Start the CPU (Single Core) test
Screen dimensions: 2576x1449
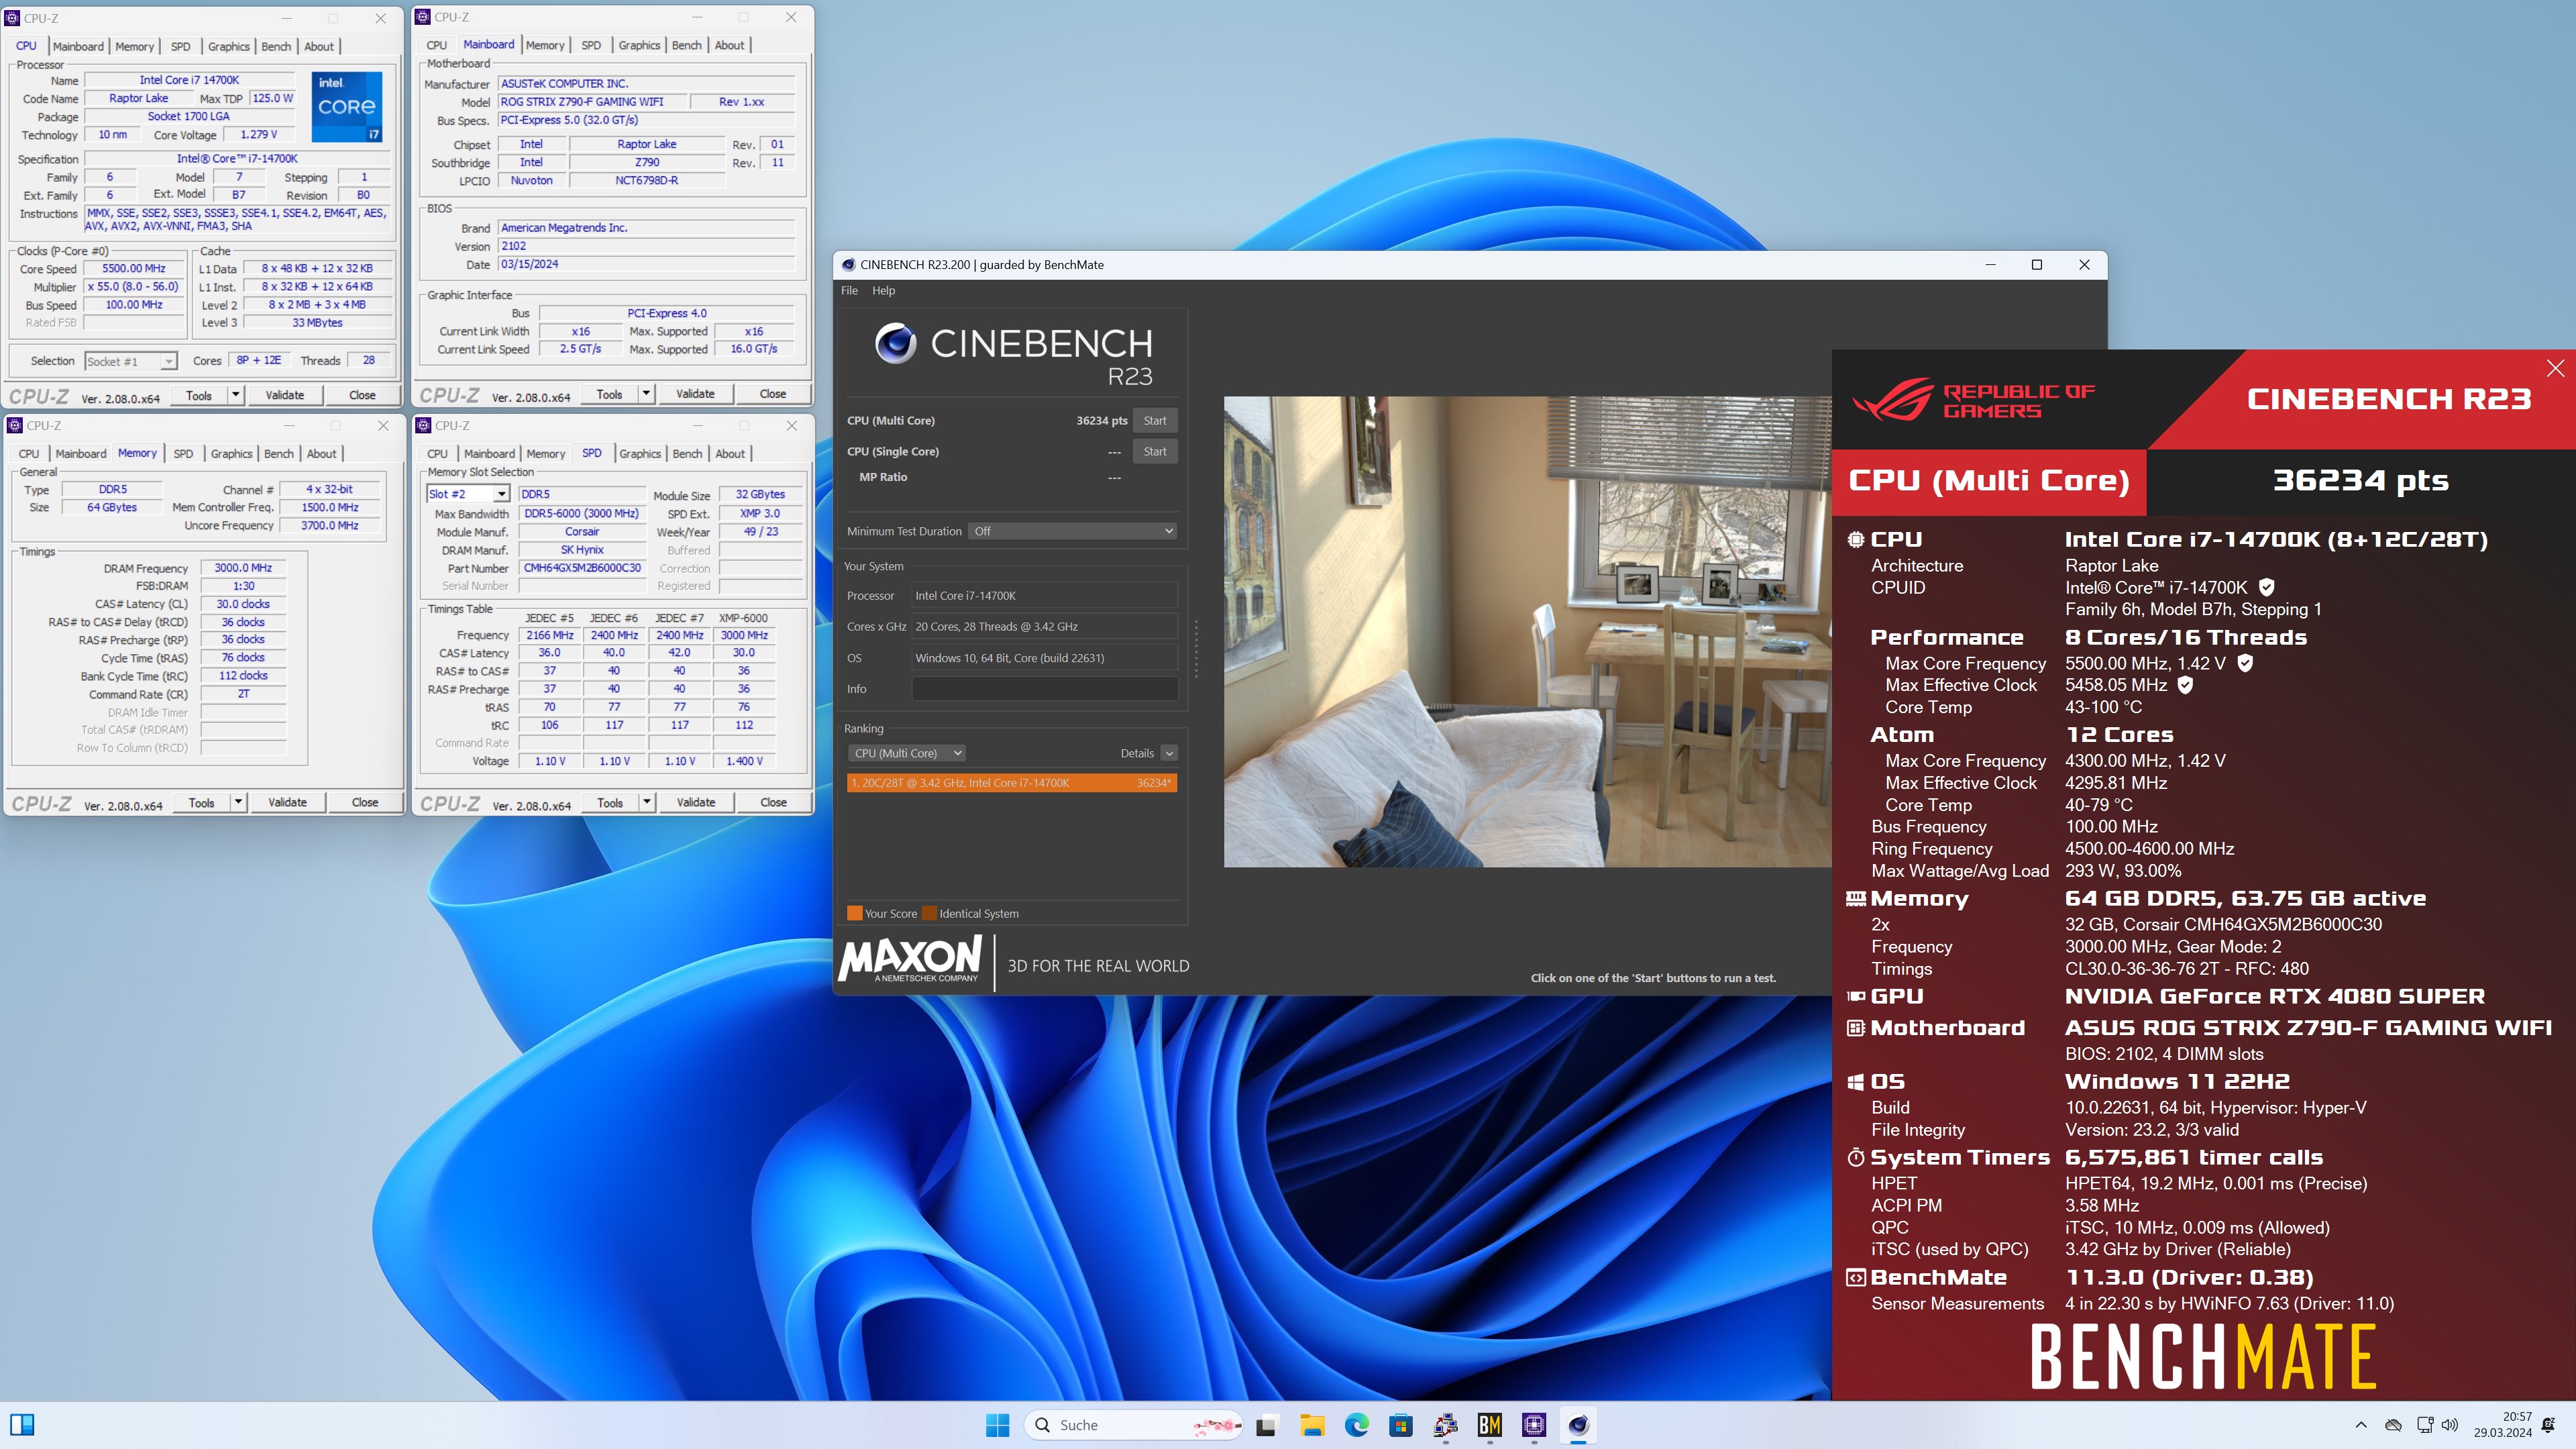[1155, 451]
